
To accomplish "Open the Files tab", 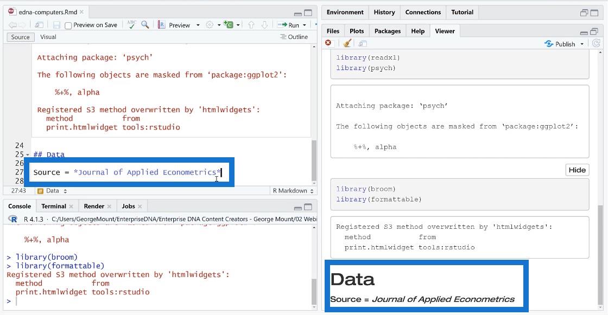I will (333, 31).
